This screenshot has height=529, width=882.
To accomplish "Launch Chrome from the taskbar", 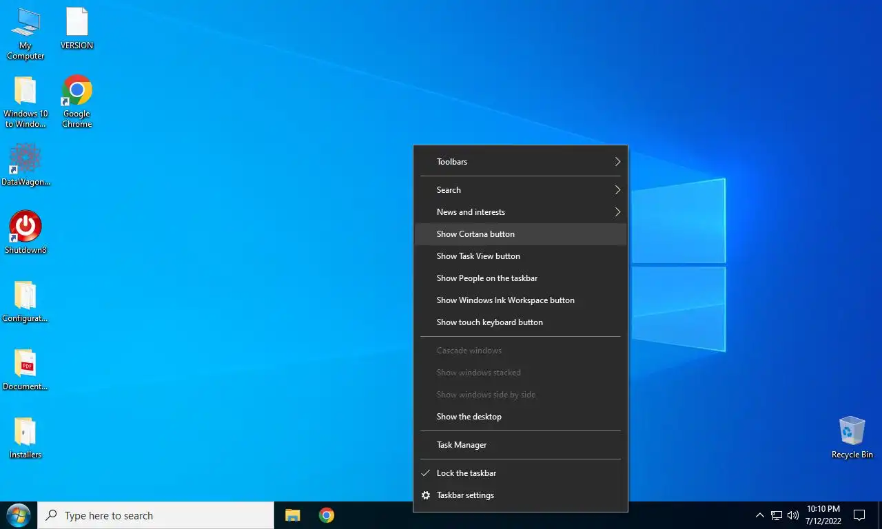I will pyautogui.click(x=327, y=515).
